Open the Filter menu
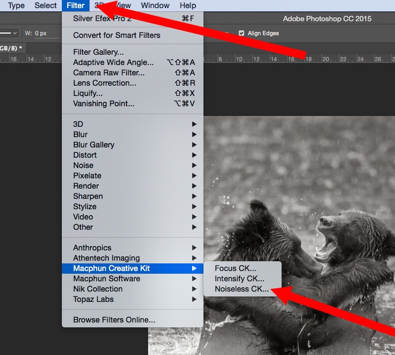The image size is (395, 355). click(75, 5)
